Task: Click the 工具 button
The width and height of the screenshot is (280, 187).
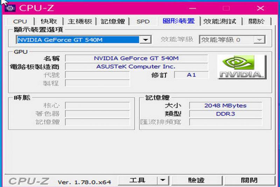Action: (137, 180)
